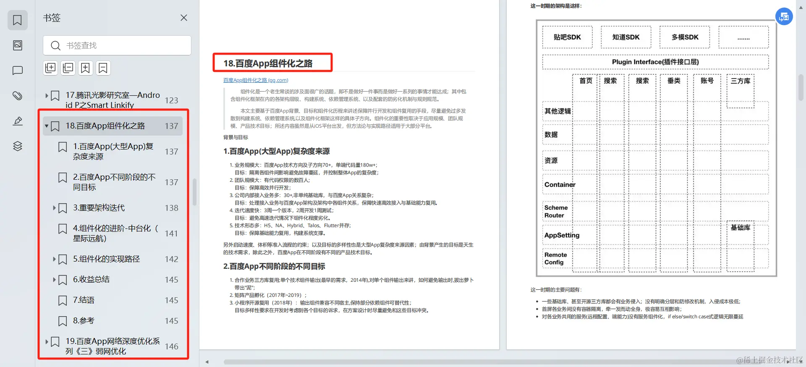Click the delete bookmark icon

(103, 68)
